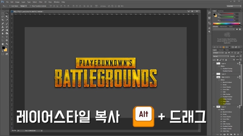Select the Brush tool
Image resolution: width=243 pixels, height=136 pixels.
[x=7, y=24]
